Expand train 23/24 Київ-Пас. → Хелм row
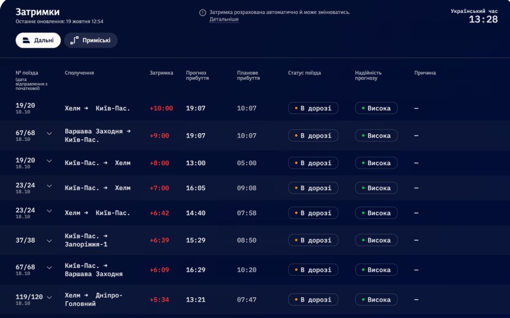 [x=49, y=186]
